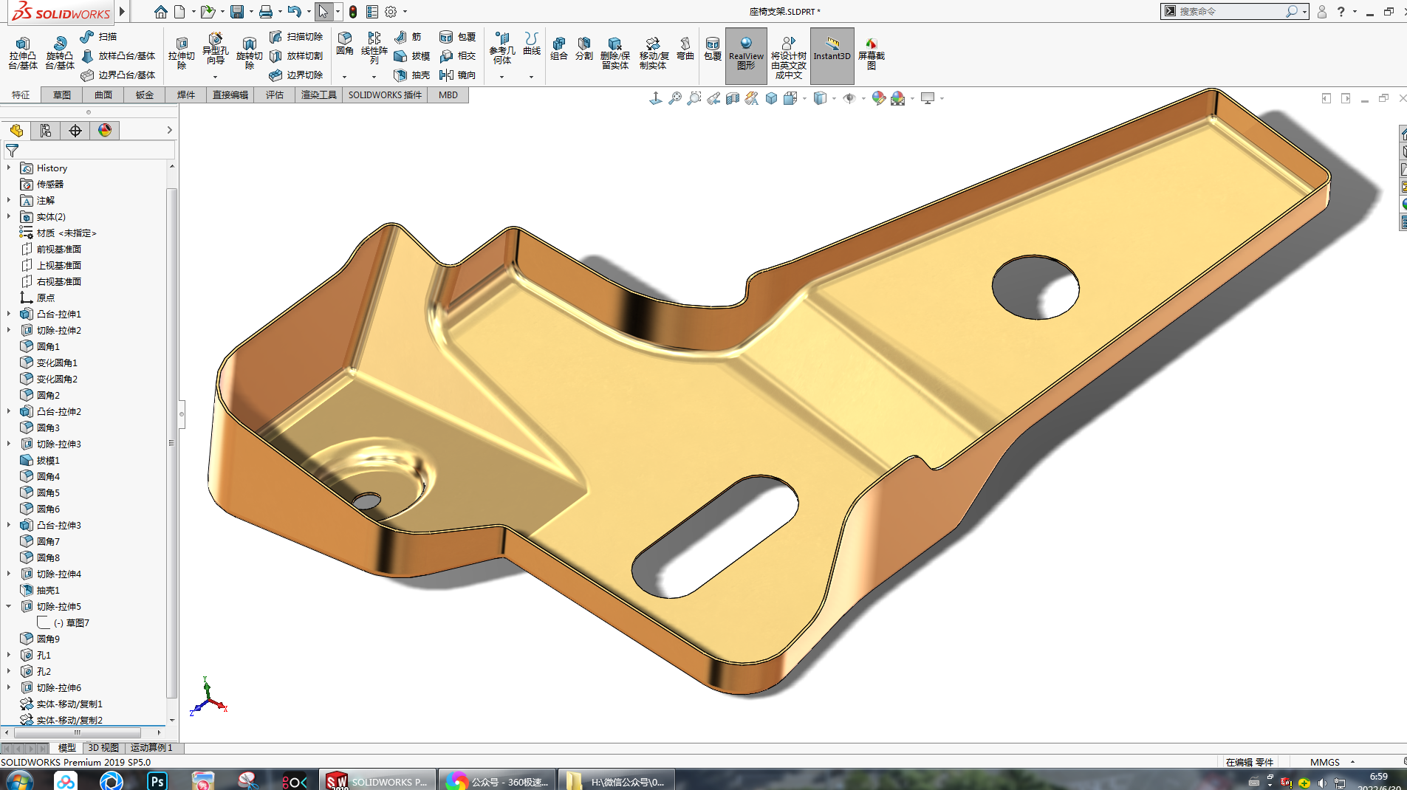Select the 包覆 wrap tool beside 筋
Image resolution: width=1407 pixels, height=790 pixels.
[x=458, y=37]
